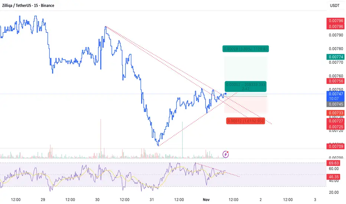The height and width of the screenshot is (204, 346).
Task: Select the long position entry label showing 2.42
Action: [246, 86]
